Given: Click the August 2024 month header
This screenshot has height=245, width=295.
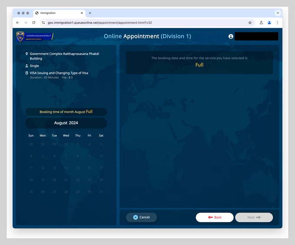Looking at the screenshot, I should pos(66,123).
